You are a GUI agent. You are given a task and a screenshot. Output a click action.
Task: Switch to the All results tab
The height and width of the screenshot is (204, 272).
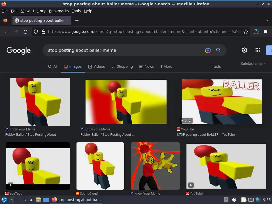53,67
